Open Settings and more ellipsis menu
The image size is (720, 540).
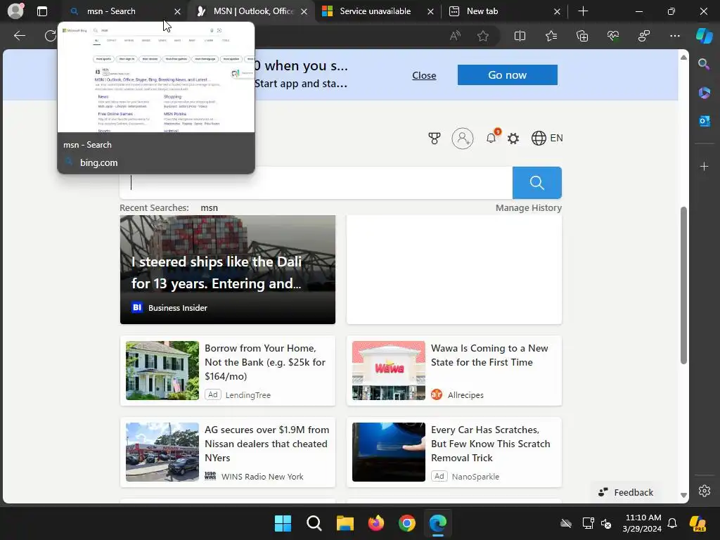coord(675,36)
